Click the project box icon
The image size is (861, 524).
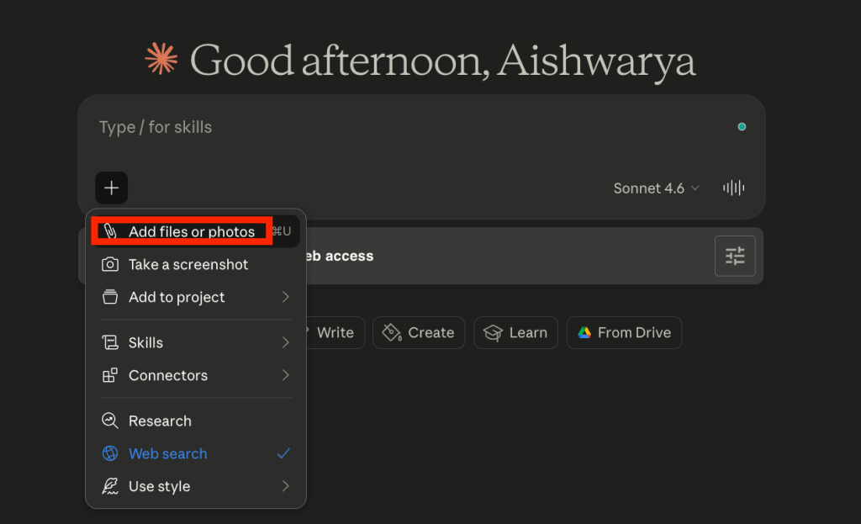point(110,297)
